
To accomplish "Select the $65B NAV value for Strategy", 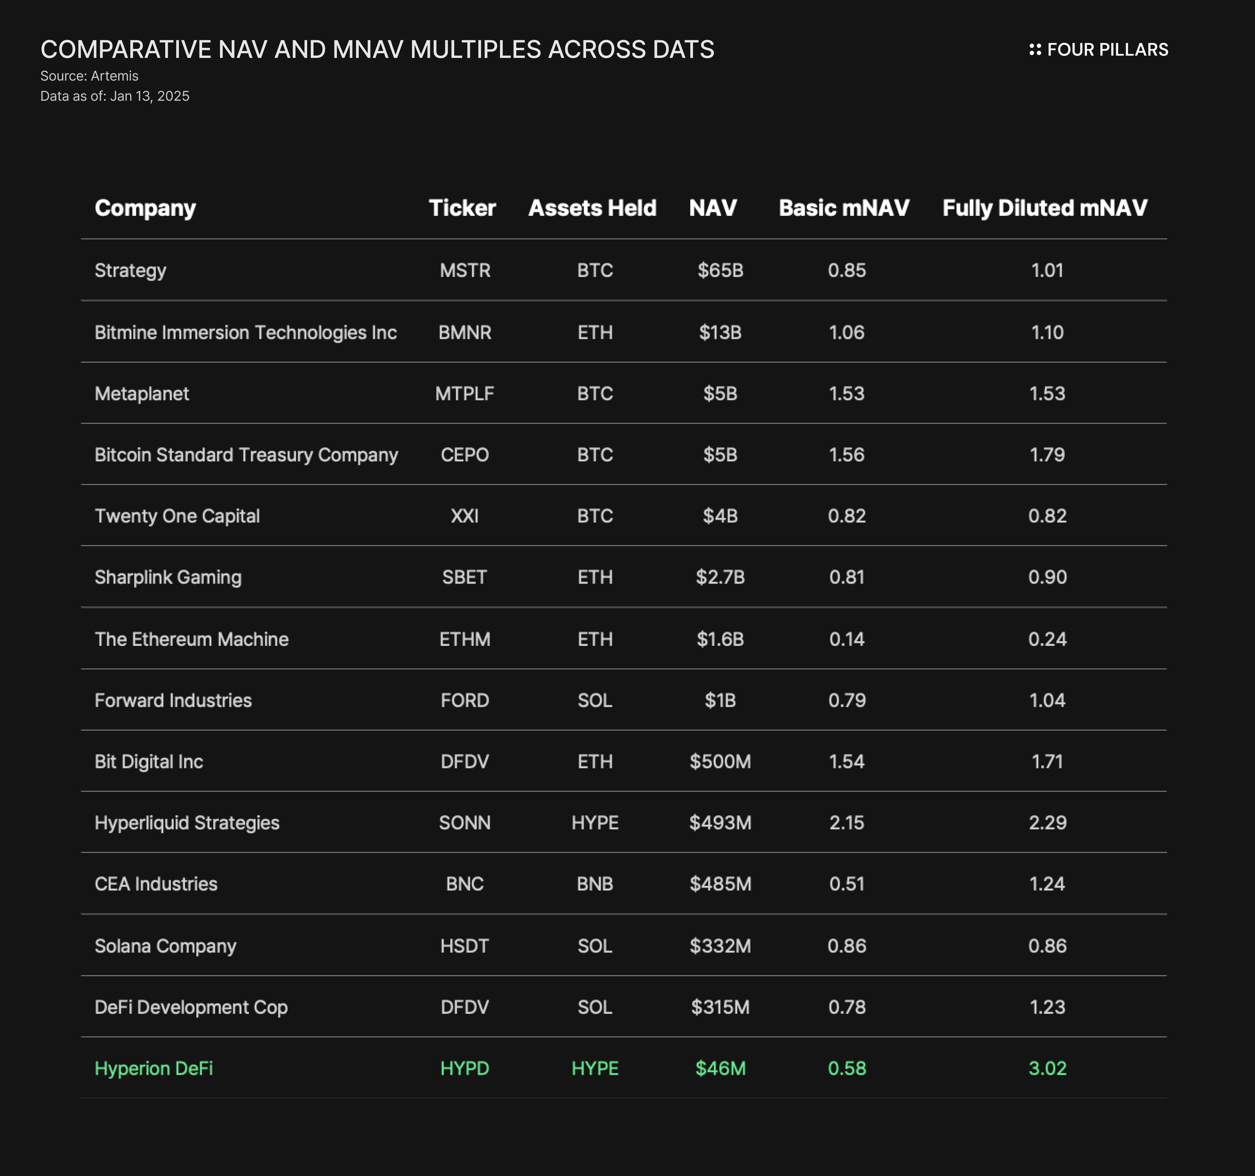I will [720, 270].
